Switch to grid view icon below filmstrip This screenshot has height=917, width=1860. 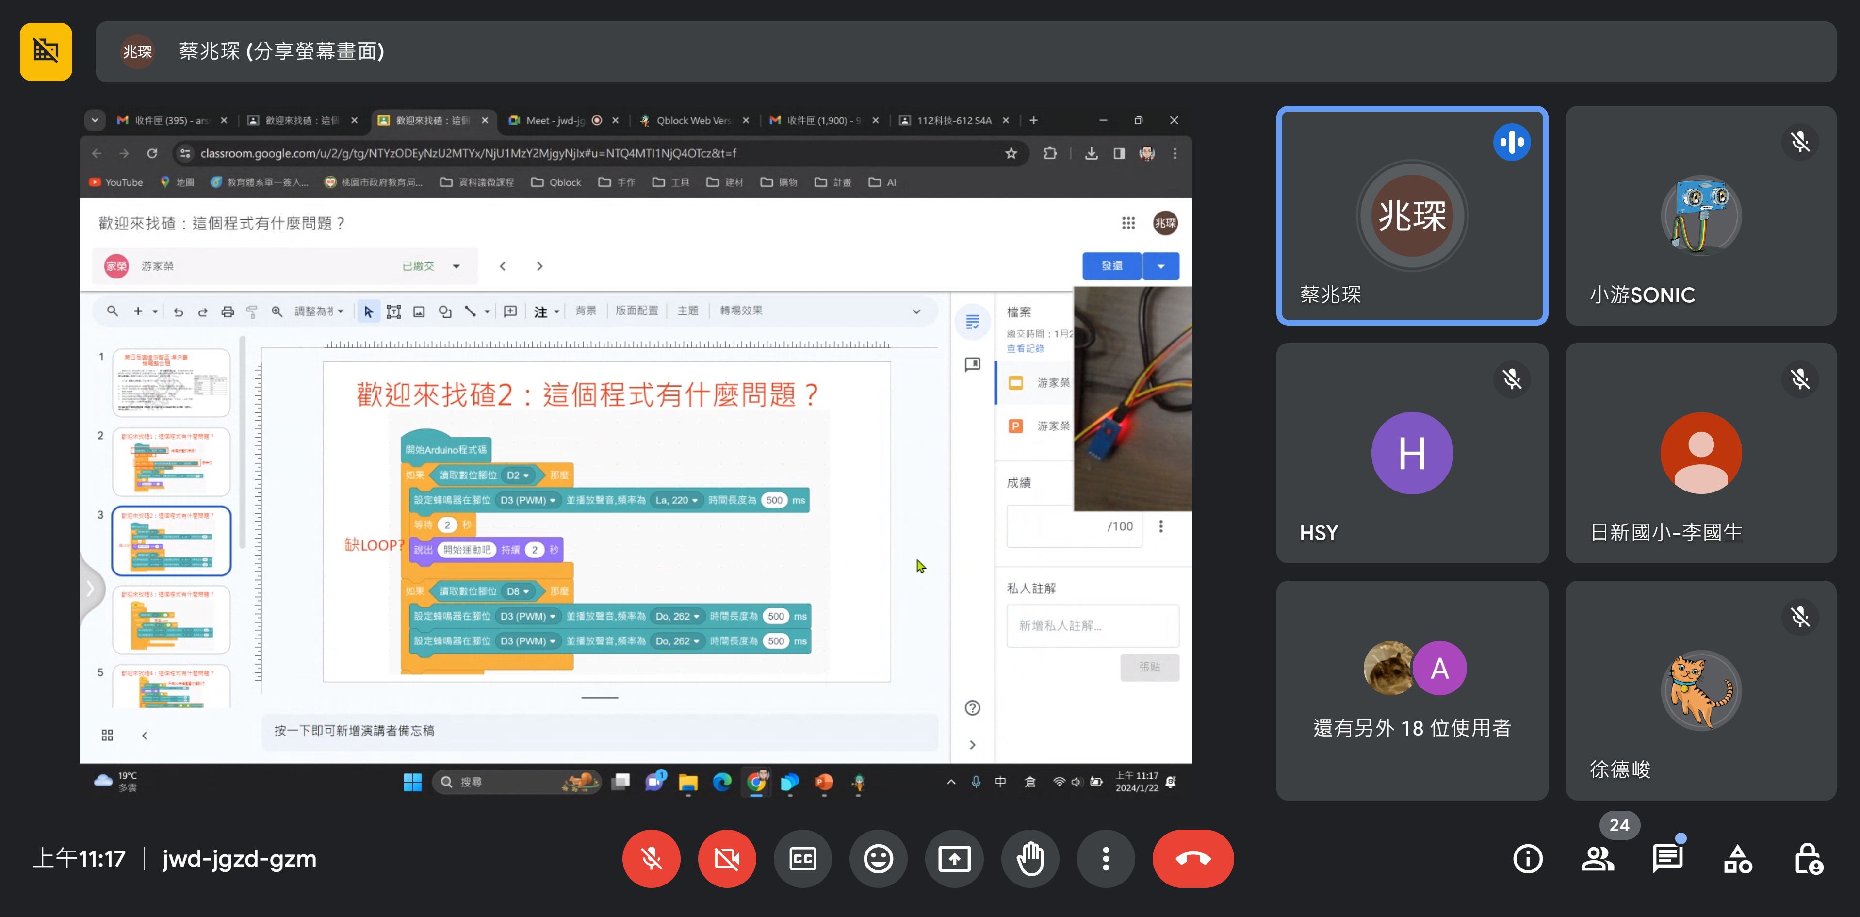coord(107,735)
